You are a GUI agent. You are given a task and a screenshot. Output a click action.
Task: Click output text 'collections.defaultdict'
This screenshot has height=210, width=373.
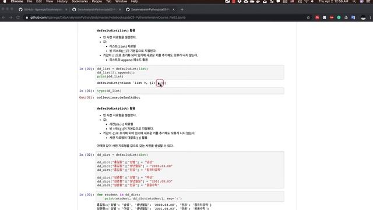pyautogui.click(x=118, y=97)
